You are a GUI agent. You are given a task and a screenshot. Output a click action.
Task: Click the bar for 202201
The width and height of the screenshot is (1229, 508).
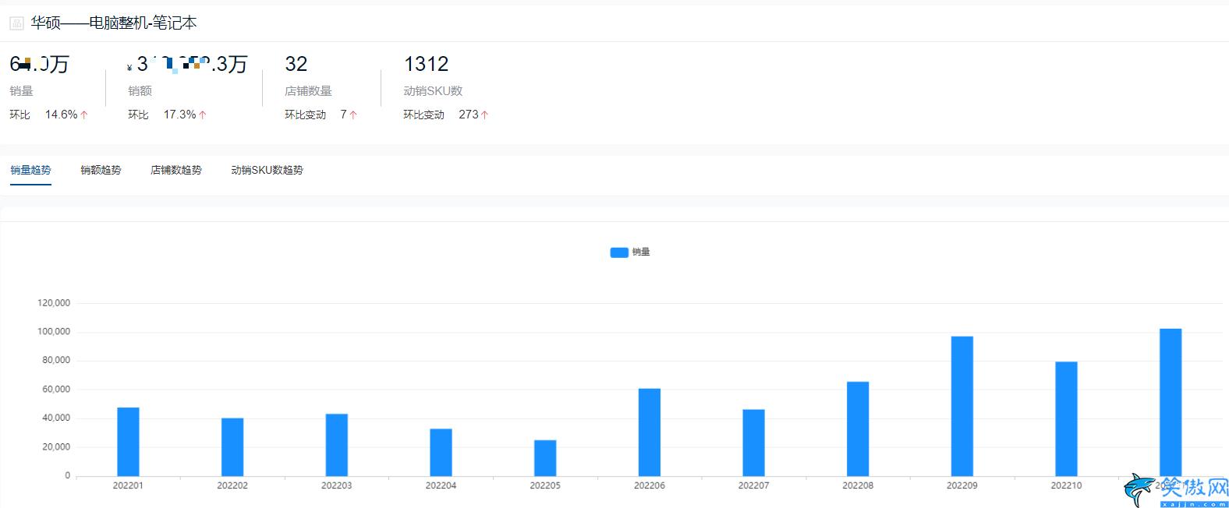coord(128,442)
